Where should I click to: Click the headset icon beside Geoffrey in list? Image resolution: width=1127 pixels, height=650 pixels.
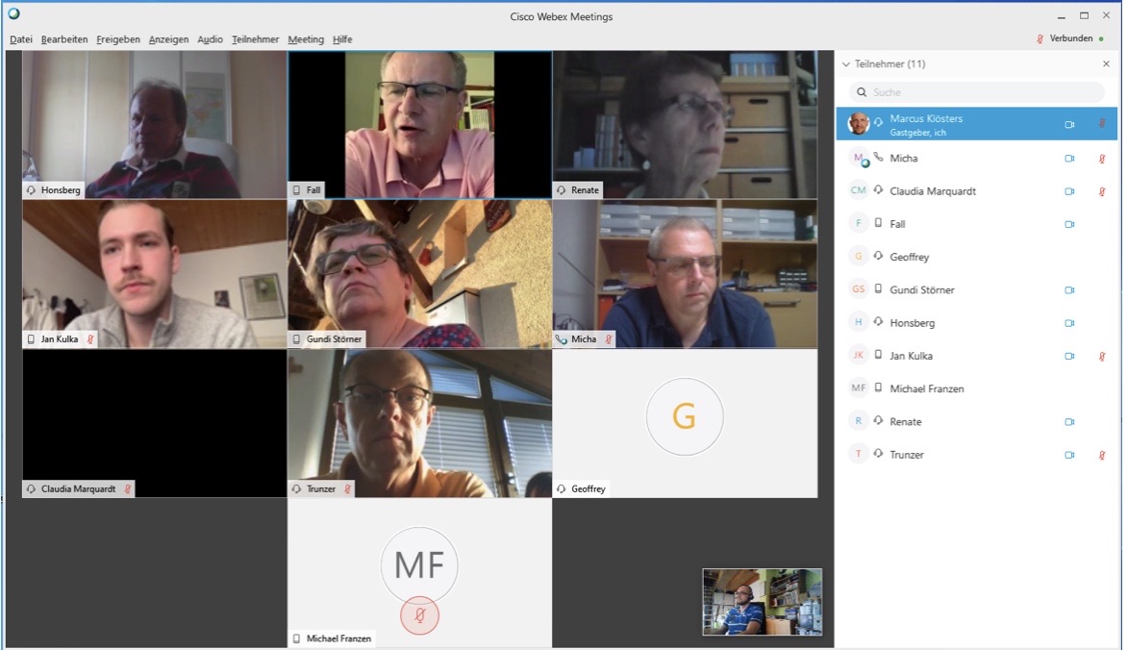pyautogui.click(x=878, y=256)
